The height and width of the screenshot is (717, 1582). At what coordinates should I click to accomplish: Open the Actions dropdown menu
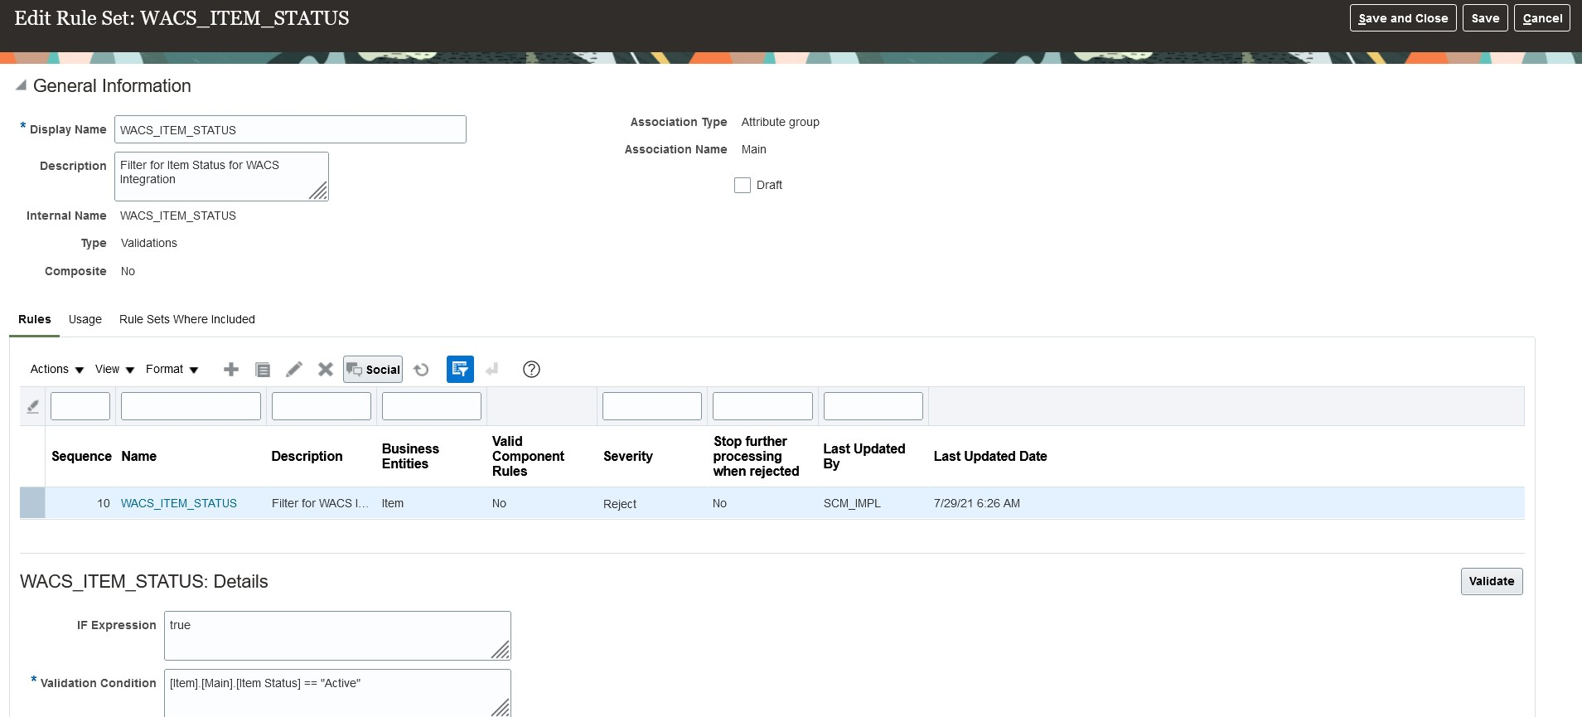click(x=57, y=370)
